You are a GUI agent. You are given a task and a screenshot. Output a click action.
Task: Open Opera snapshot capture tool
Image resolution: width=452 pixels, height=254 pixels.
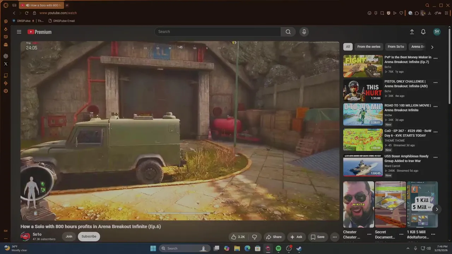[382, 13]
